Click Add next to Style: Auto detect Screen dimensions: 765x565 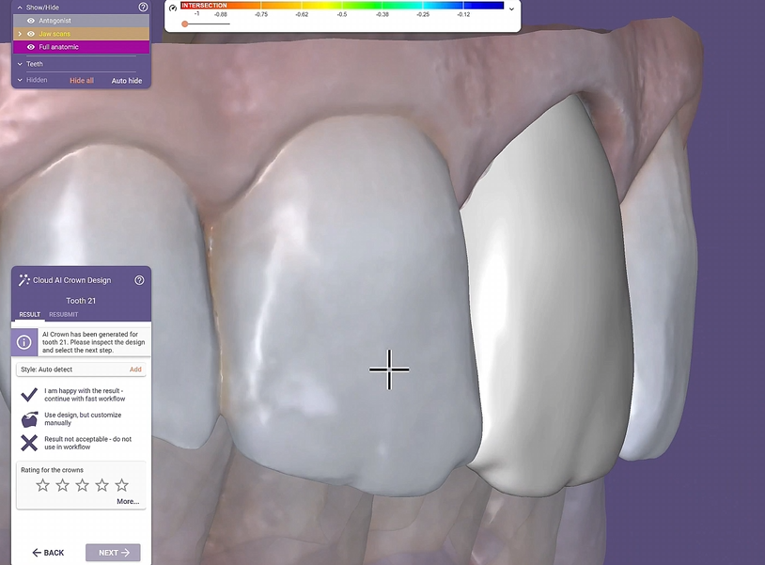tap(135, 369)
